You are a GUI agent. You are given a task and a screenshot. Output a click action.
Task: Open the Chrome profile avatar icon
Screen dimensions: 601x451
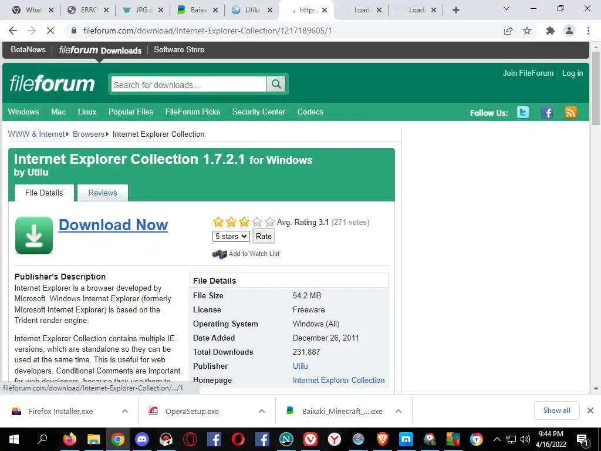point(569,31)
